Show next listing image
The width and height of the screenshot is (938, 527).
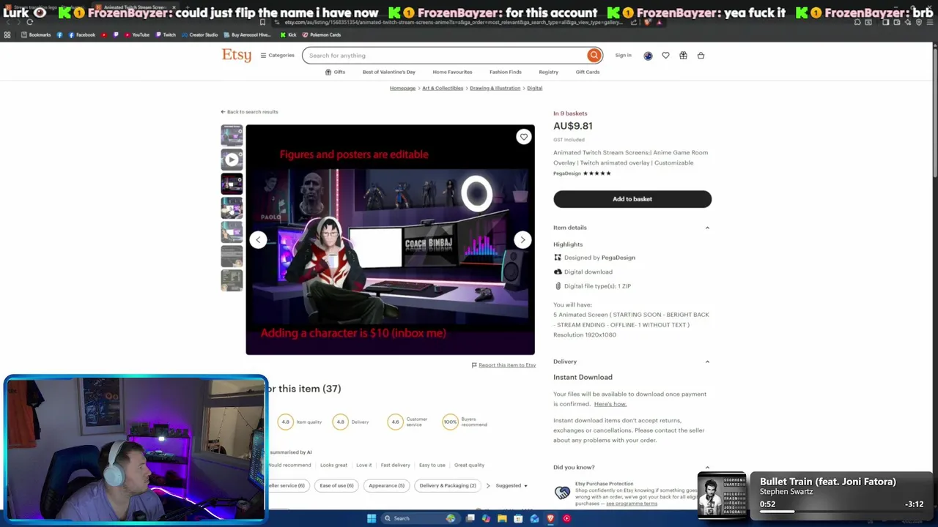pyautogui.click(x=522, y=239)
